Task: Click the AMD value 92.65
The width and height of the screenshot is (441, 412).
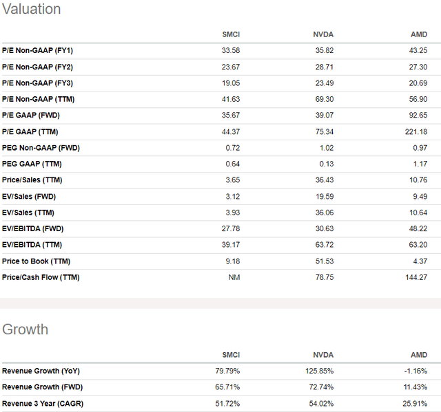Action: 418,116
